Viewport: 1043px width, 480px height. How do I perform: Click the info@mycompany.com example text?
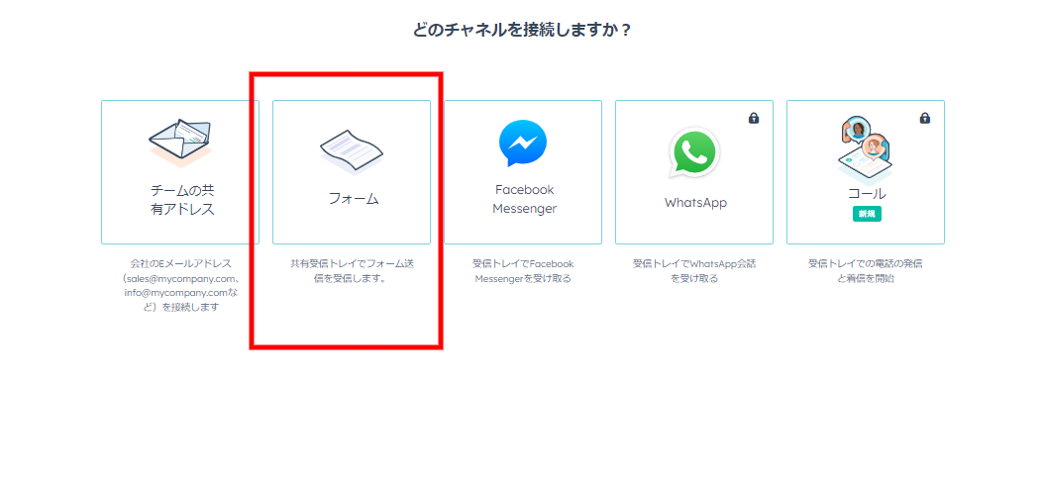point(173,293)
